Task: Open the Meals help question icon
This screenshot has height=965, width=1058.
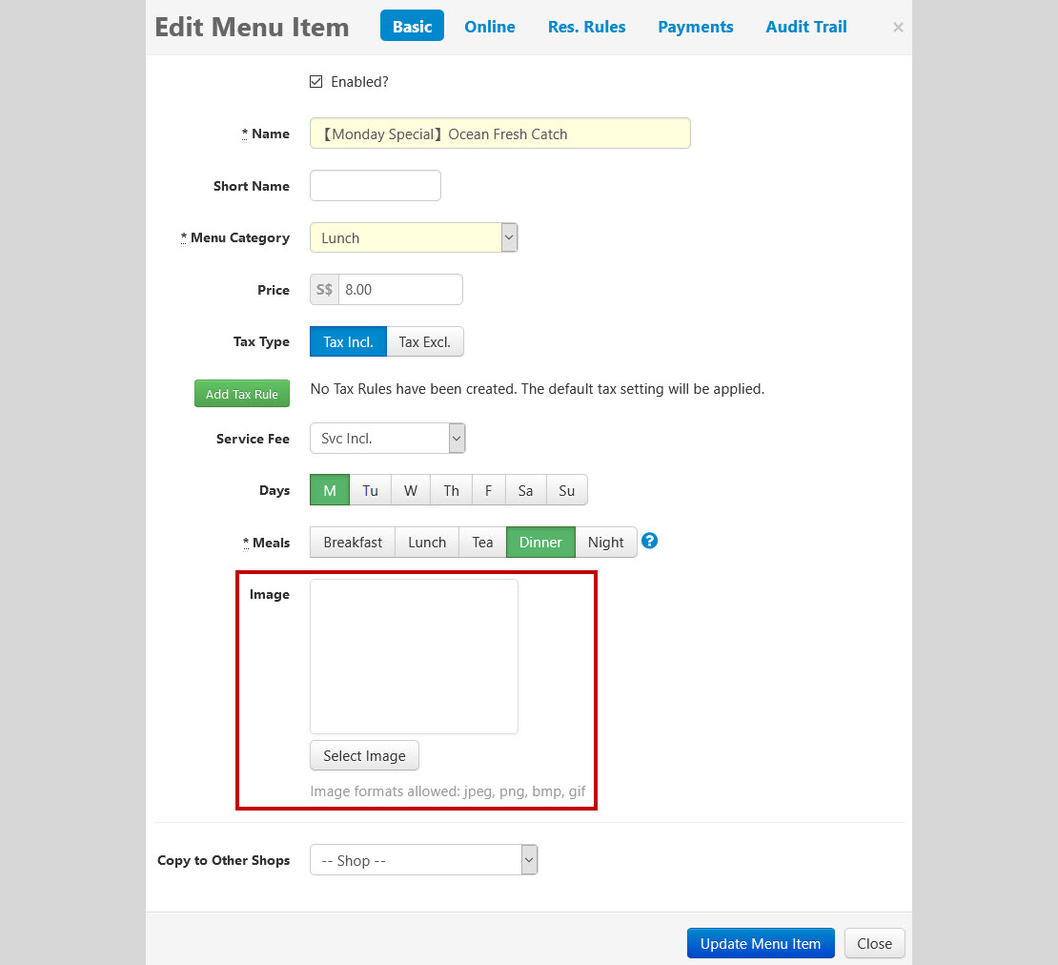Action: coord(649,541)
